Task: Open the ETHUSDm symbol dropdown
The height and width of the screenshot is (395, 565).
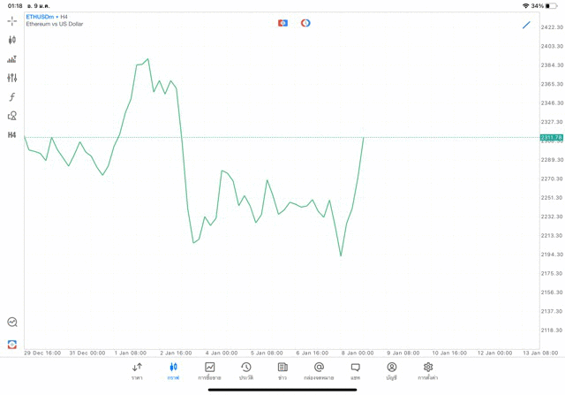Action: pos(42,17)
